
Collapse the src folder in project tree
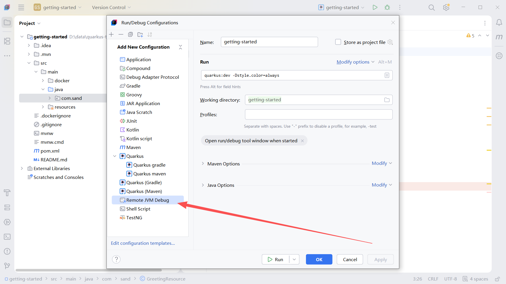click(x=29, y=63)
